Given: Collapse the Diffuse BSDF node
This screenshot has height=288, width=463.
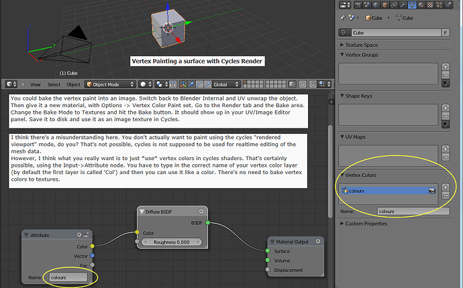Looking at the screenshot, I should pyautogui.click(x=142, y=212).
